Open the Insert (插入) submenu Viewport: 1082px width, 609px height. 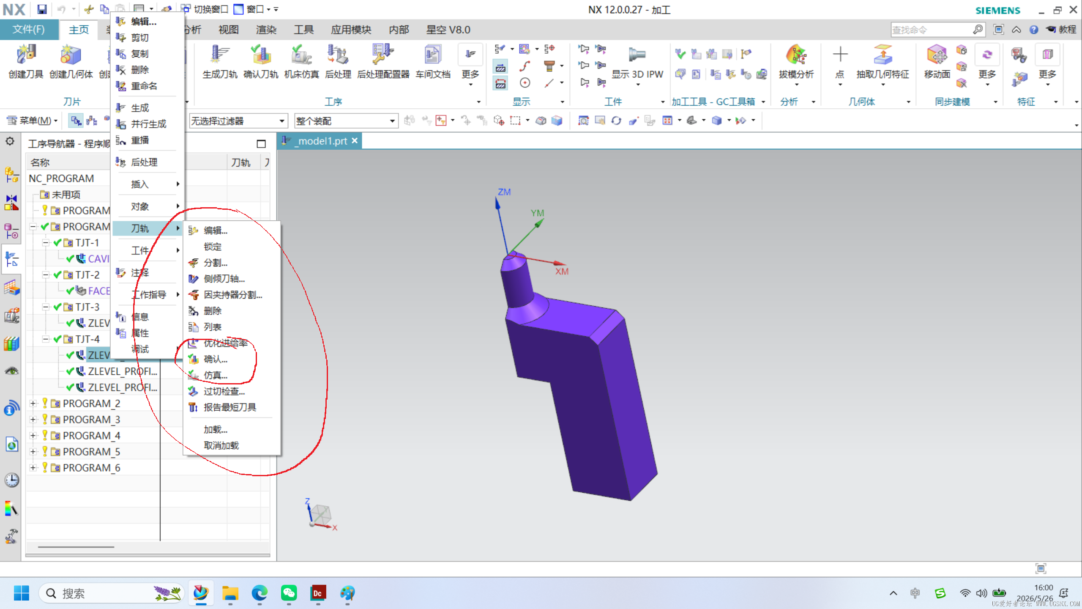tap(148, 184)
